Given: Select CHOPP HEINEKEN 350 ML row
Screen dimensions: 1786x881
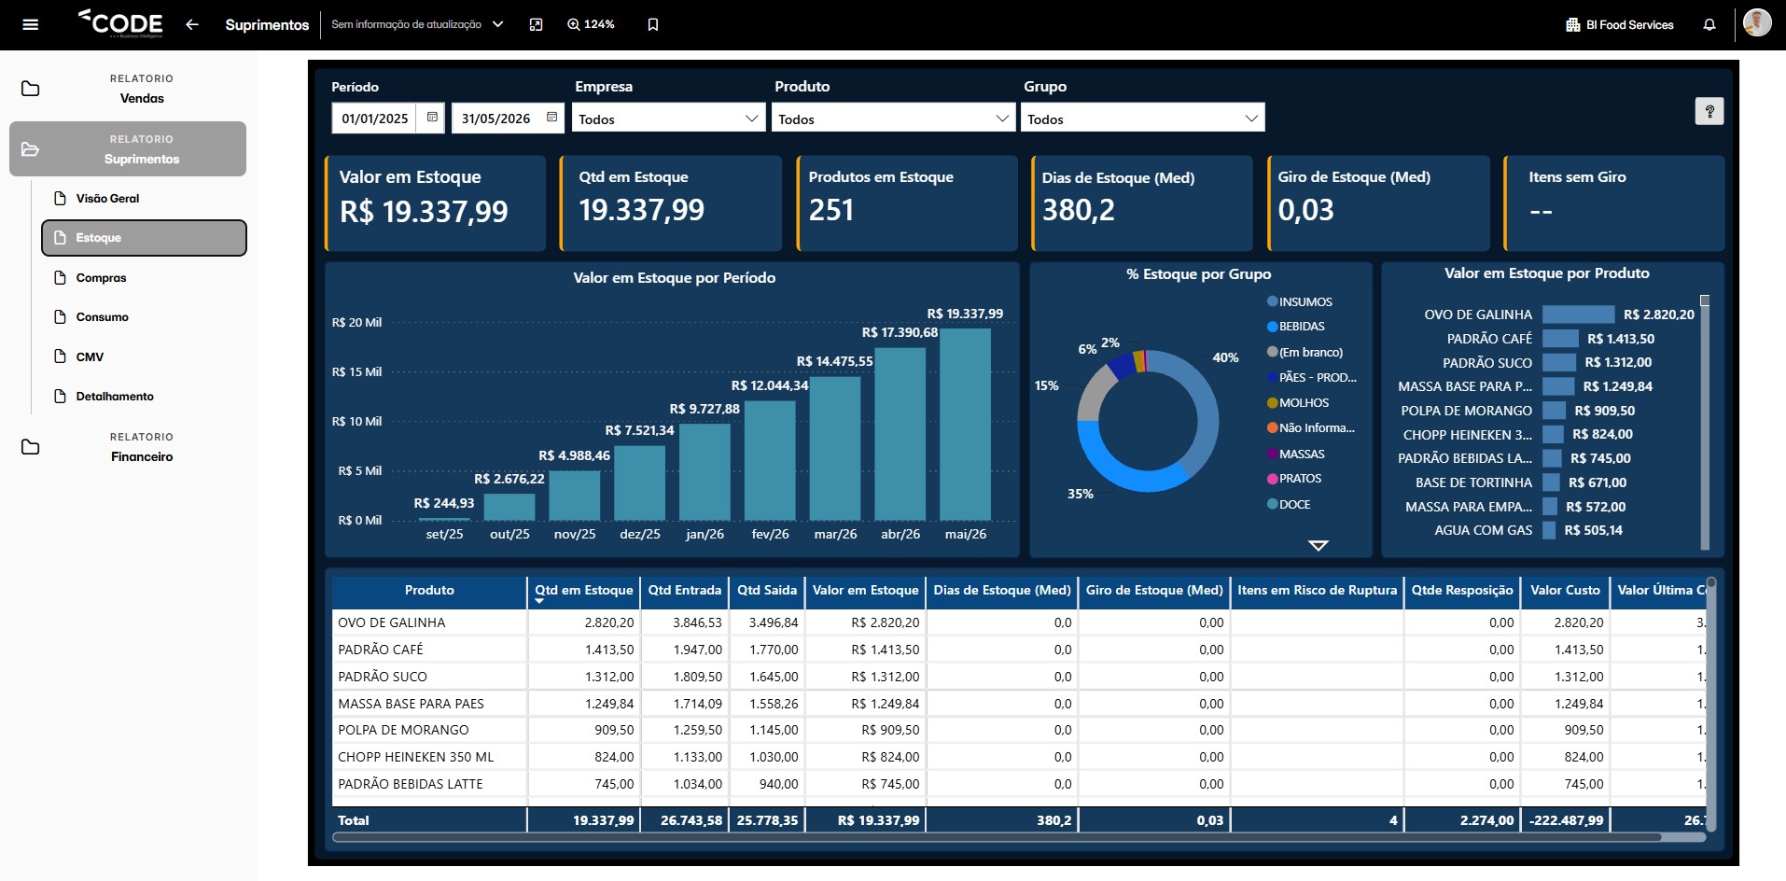Looking at the screenshot, I should [1019, 757].
